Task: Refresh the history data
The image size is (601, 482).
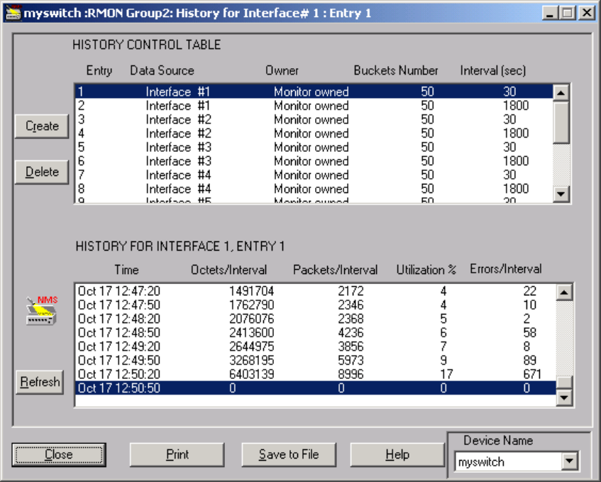Action: tap(40, 382)
